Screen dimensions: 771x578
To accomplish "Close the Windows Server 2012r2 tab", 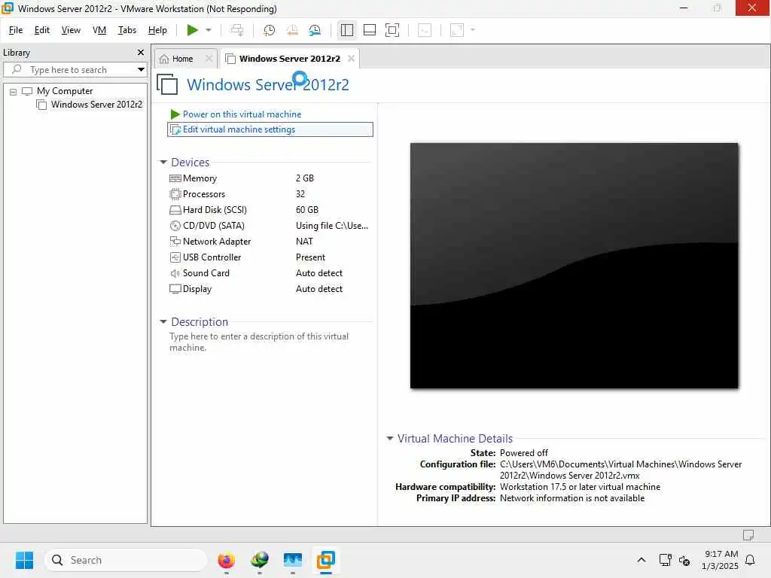I will 351,59.
